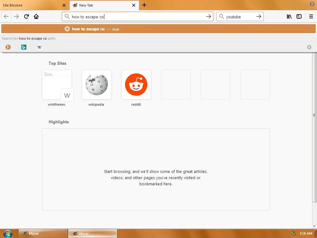The image size is (317, 238).
Task: Click the address bar text field
Action: (x=137, y=17)
